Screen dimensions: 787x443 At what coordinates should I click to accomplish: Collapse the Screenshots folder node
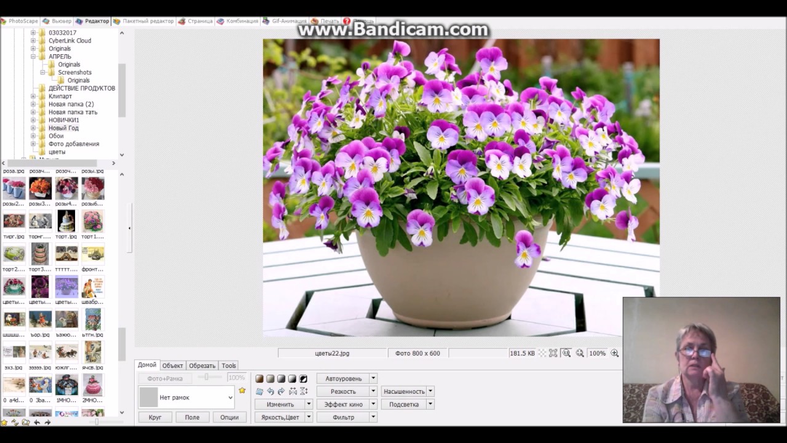pyautogui.click(x=43, y=73)
